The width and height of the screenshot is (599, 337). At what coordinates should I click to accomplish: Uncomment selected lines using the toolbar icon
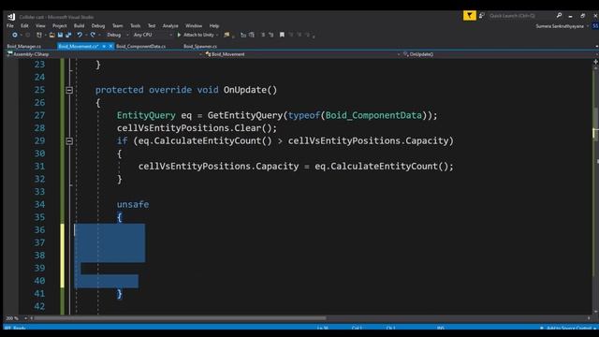pos(271,35)
